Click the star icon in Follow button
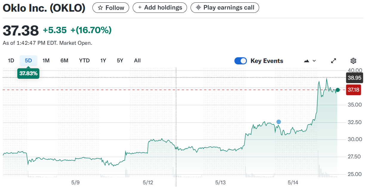 click(100, 8)
